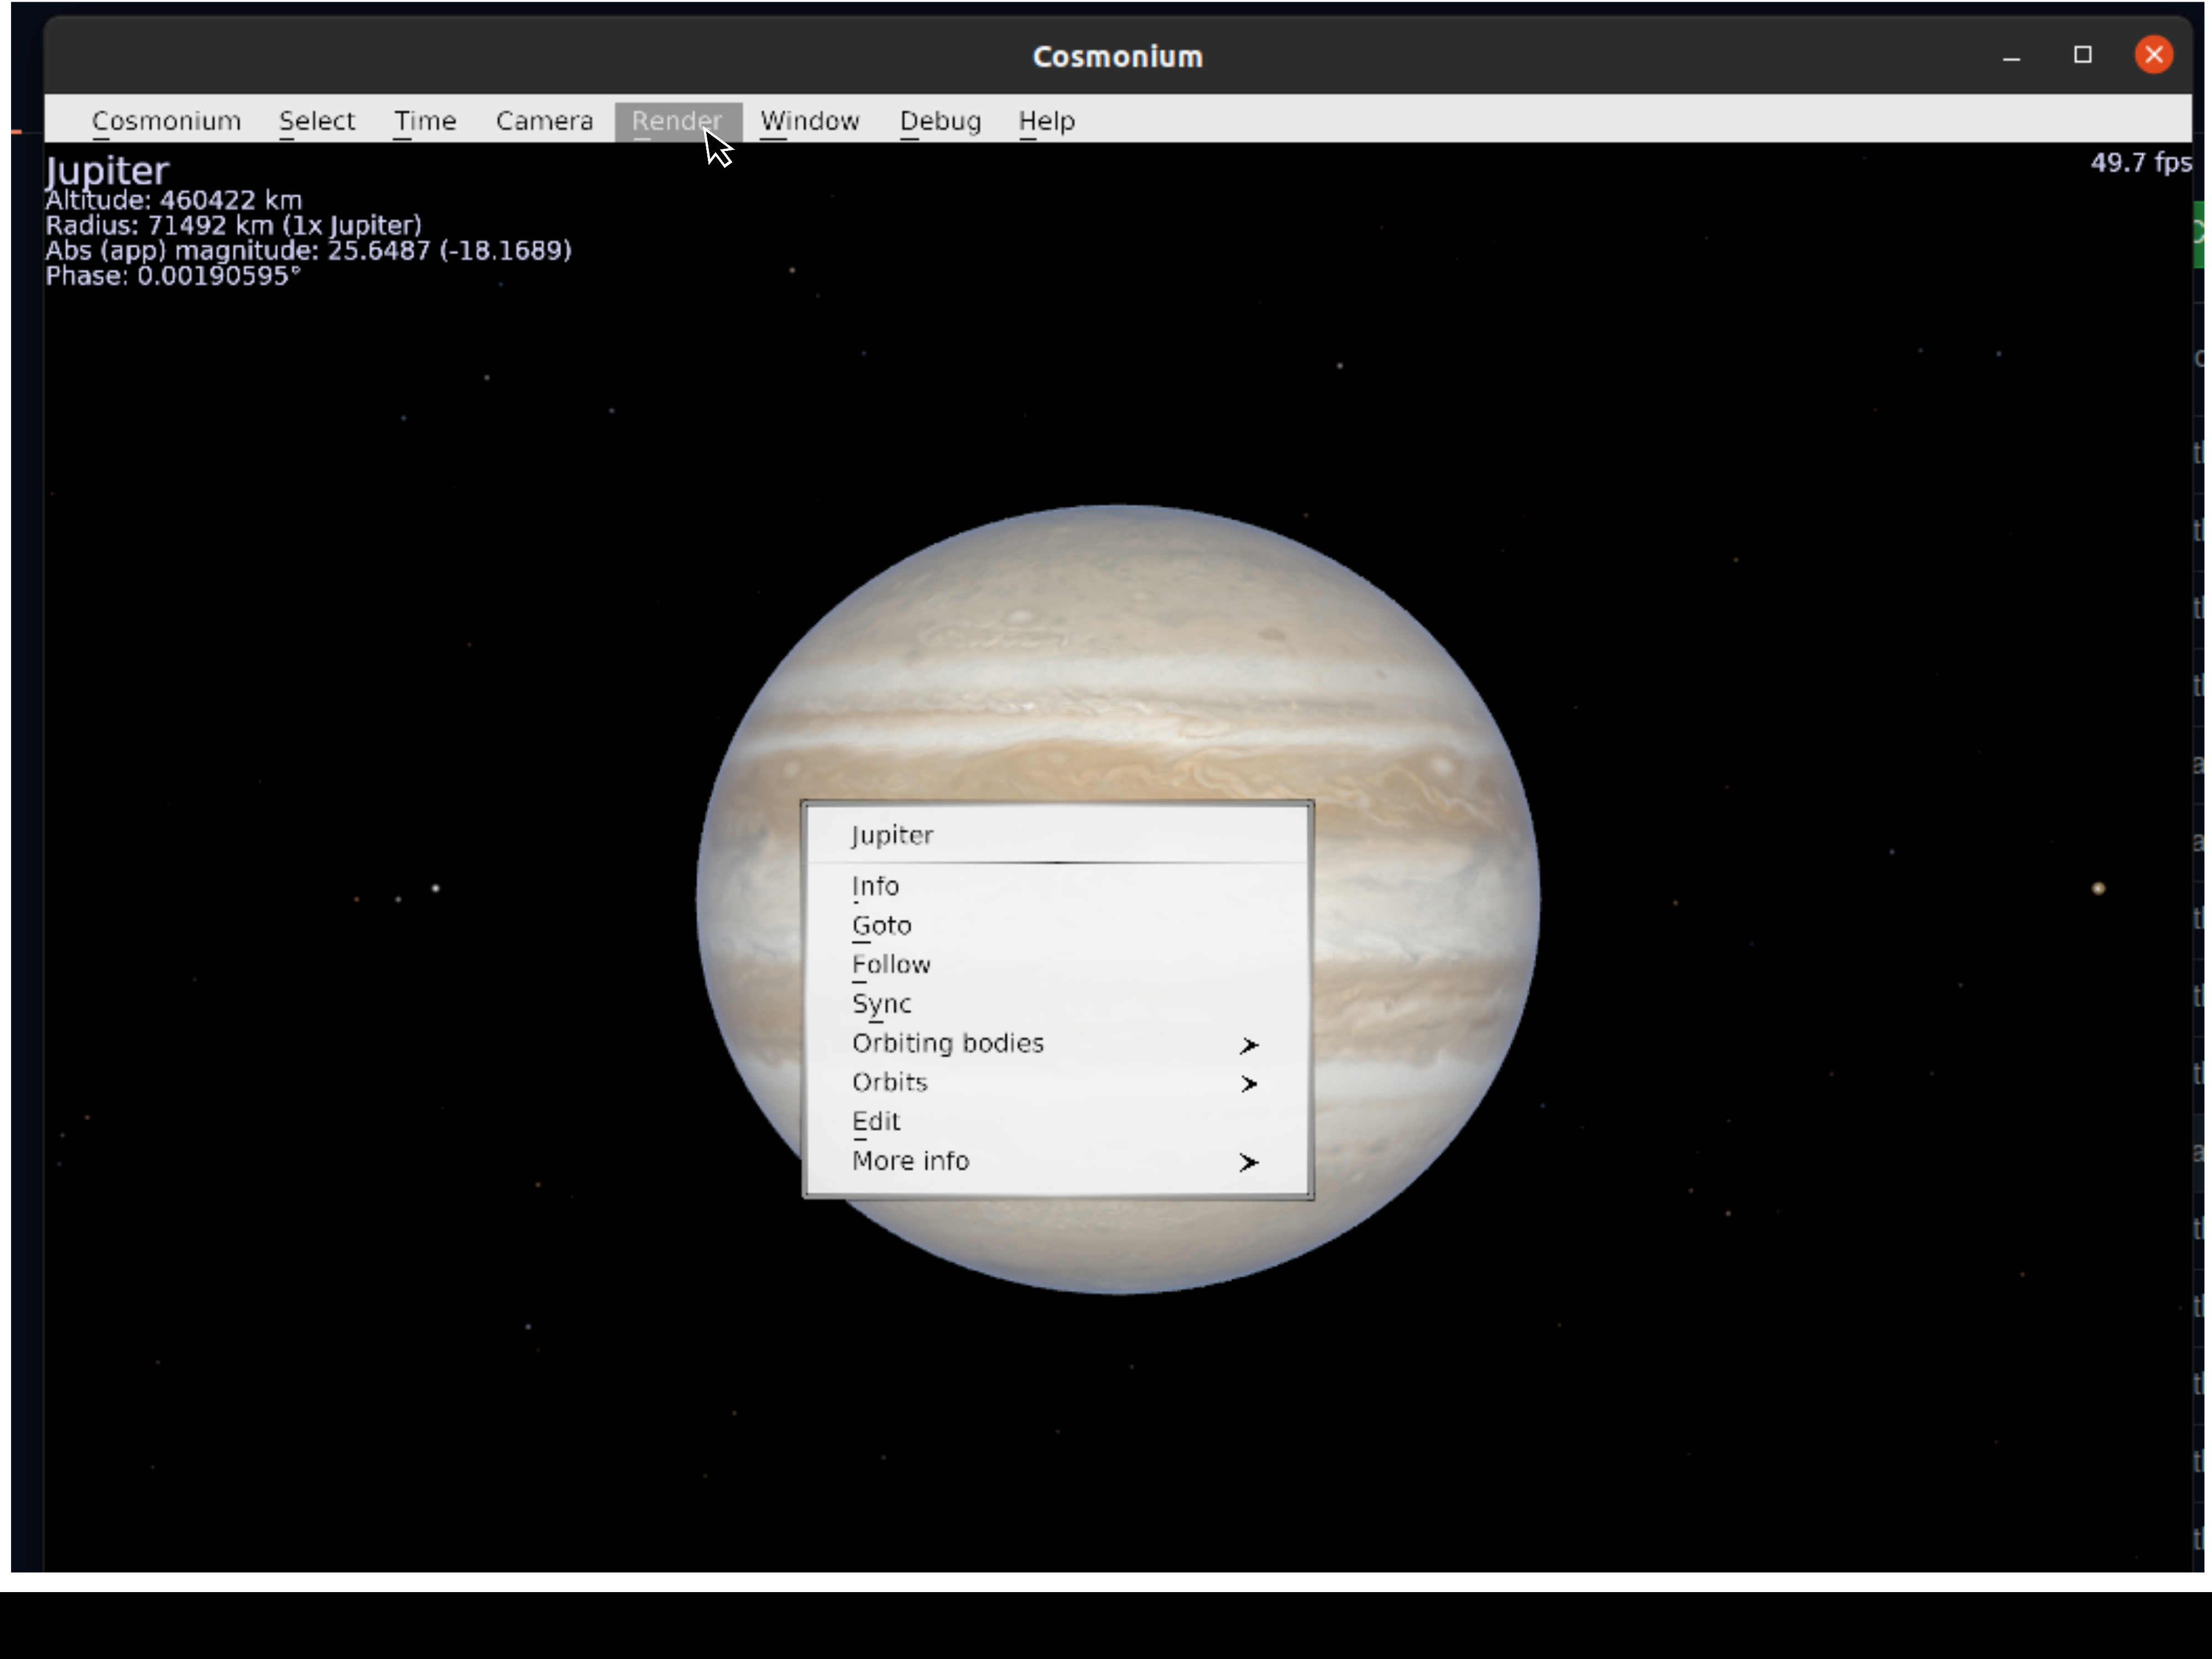Open the Camera menu
The image size is (2212, 1659).
(x=544, y=121)
